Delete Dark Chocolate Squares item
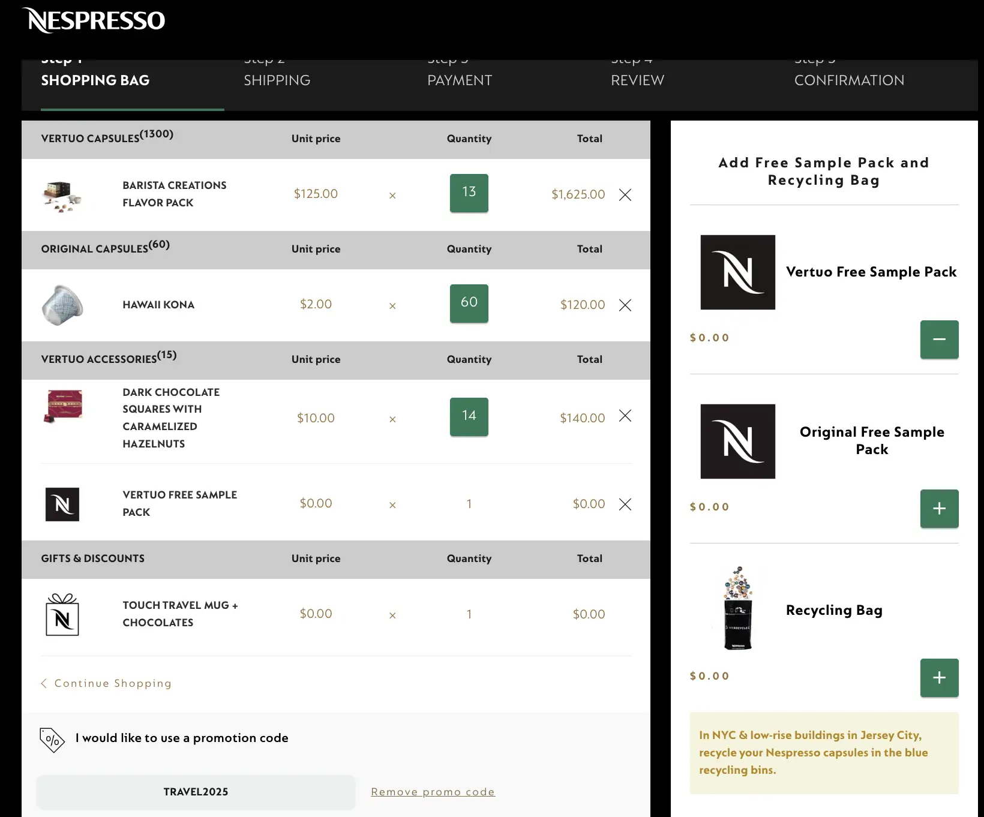Image resolution: width=984 pixels, height=817 pixels. pos(625,416)
